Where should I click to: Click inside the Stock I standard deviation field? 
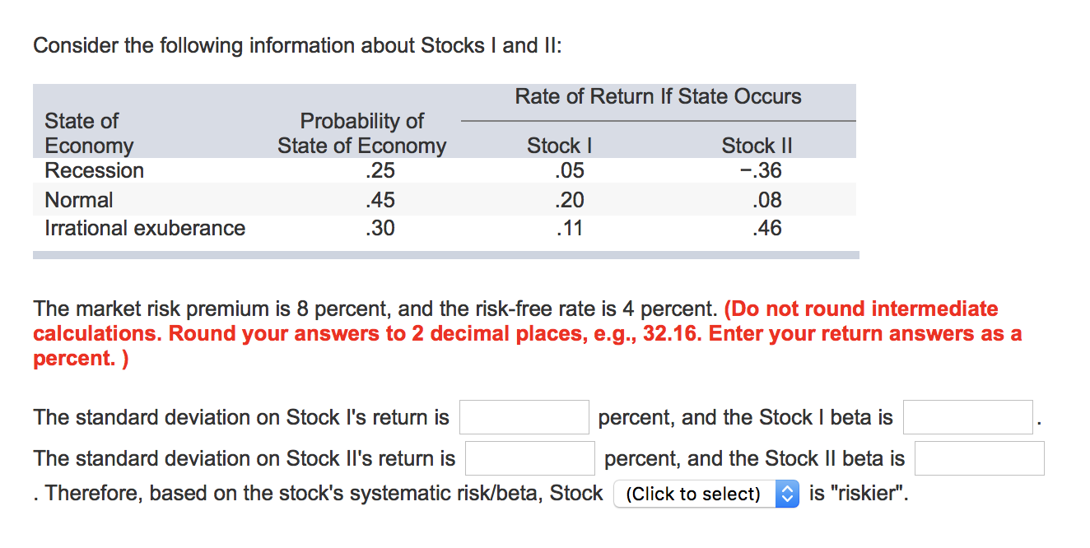(x=524, y=416)
